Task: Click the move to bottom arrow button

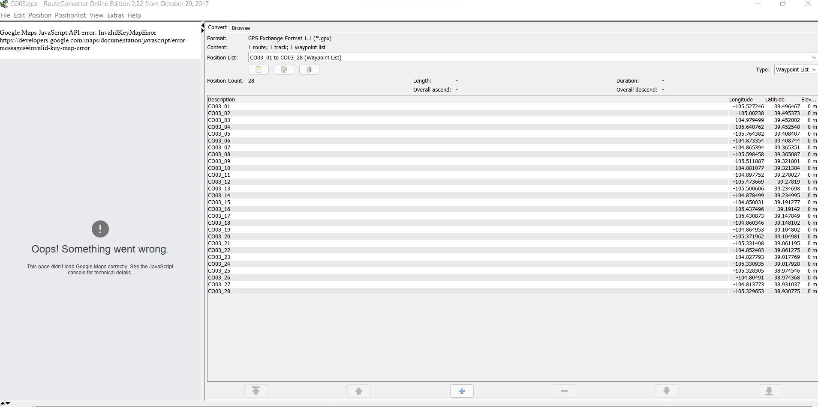Action: [x=769, y=391]
